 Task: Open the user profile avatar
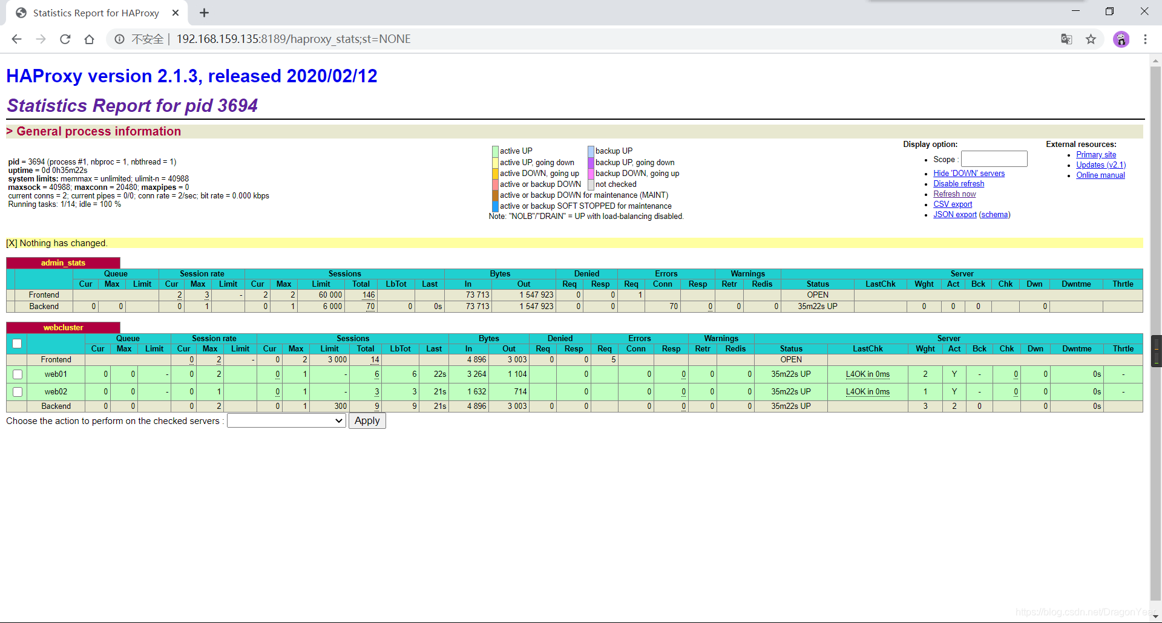coord(1121,39)
